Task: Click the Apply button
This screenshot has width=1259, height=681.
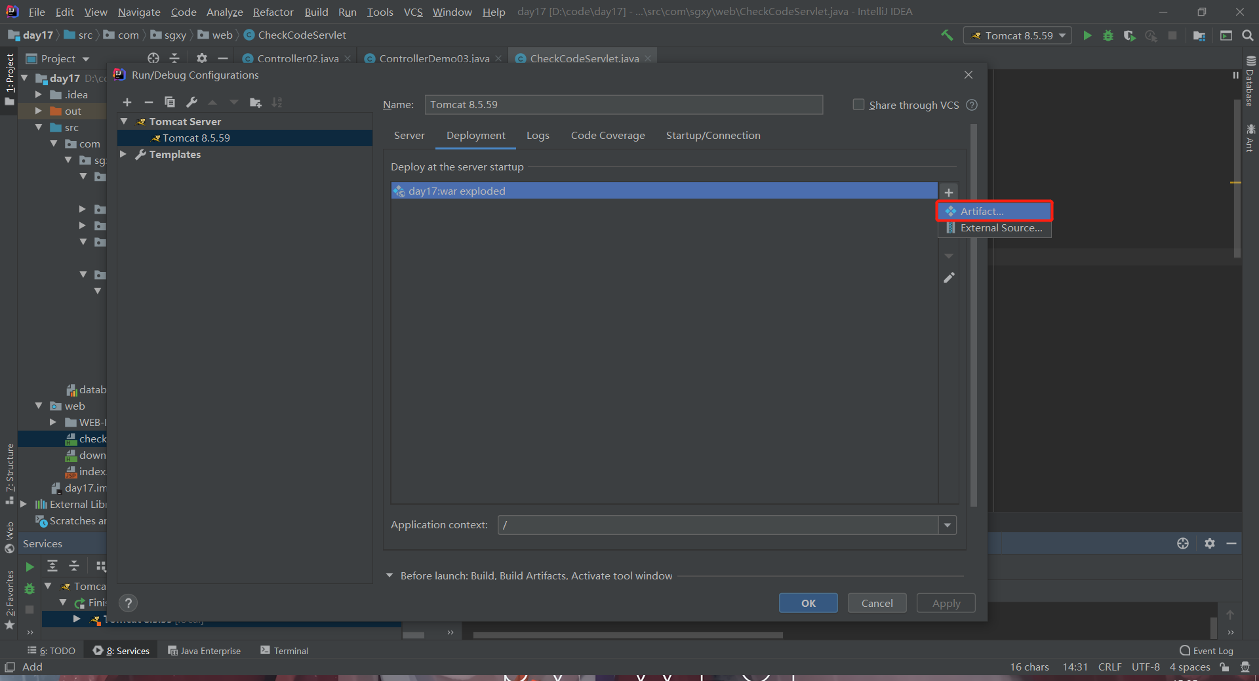Action: 945,603
